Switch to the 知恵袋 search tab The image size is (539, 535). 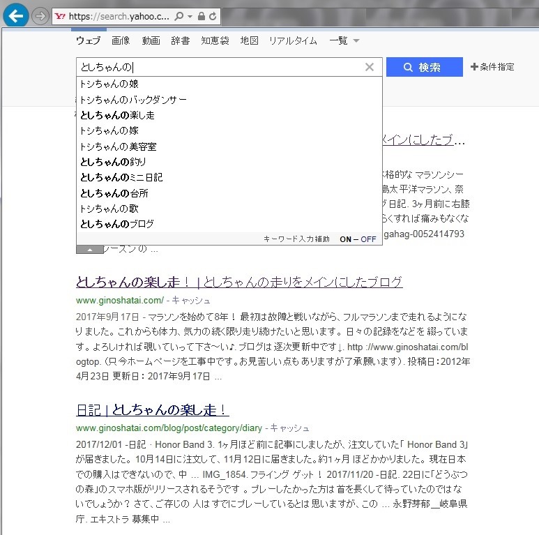(x=215, y=40)
